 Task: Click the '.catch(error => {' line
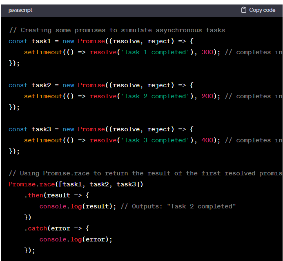(x=57, y=228)
